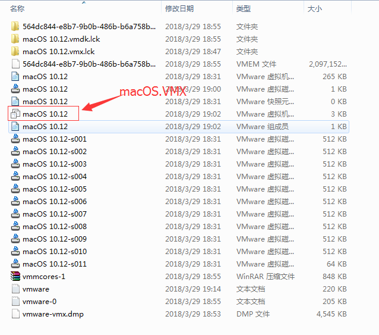Screen dimensions: 379x335
Task: Select the file name vmware-0
Action: (x=39, y=301)
